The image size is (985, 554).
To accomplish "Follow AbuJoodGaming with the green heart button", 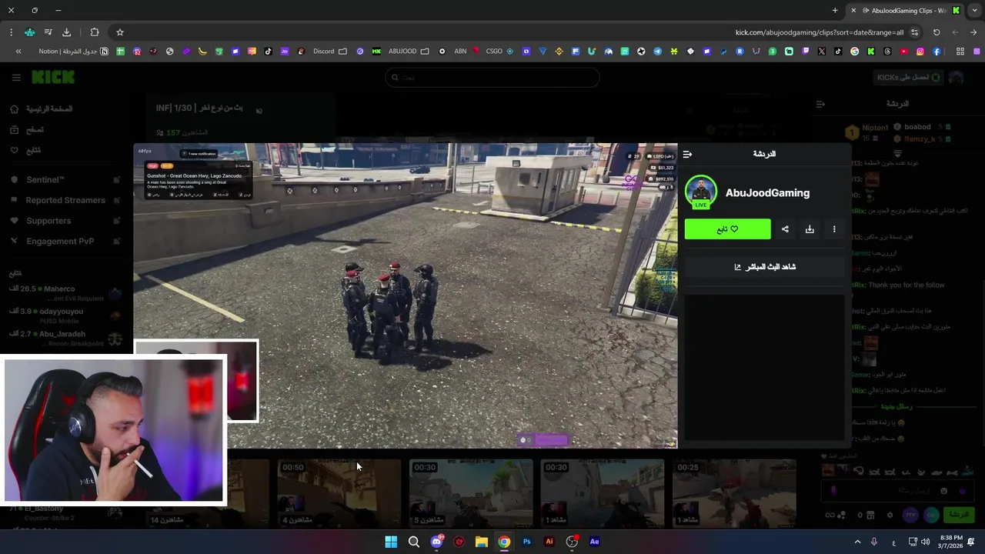I will pyautogui.click(x=727, y=229).
